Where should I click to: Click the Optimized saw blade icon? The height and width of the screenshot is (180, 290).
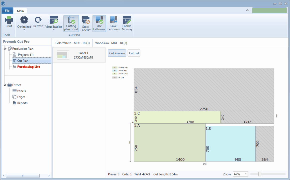tap(24, 20)
